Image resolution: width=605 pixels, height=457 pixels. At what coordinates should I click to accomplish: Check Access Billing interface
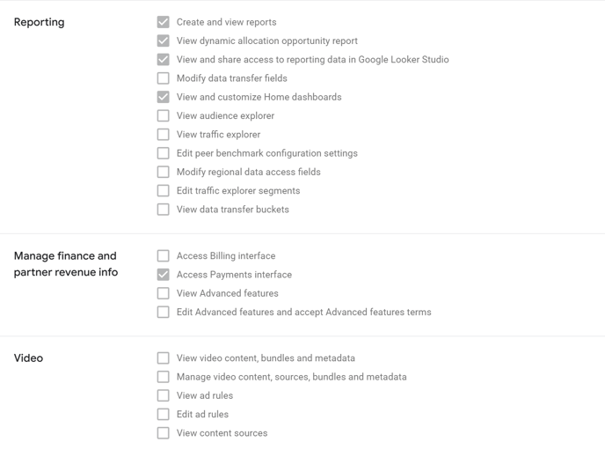point(164,255)
